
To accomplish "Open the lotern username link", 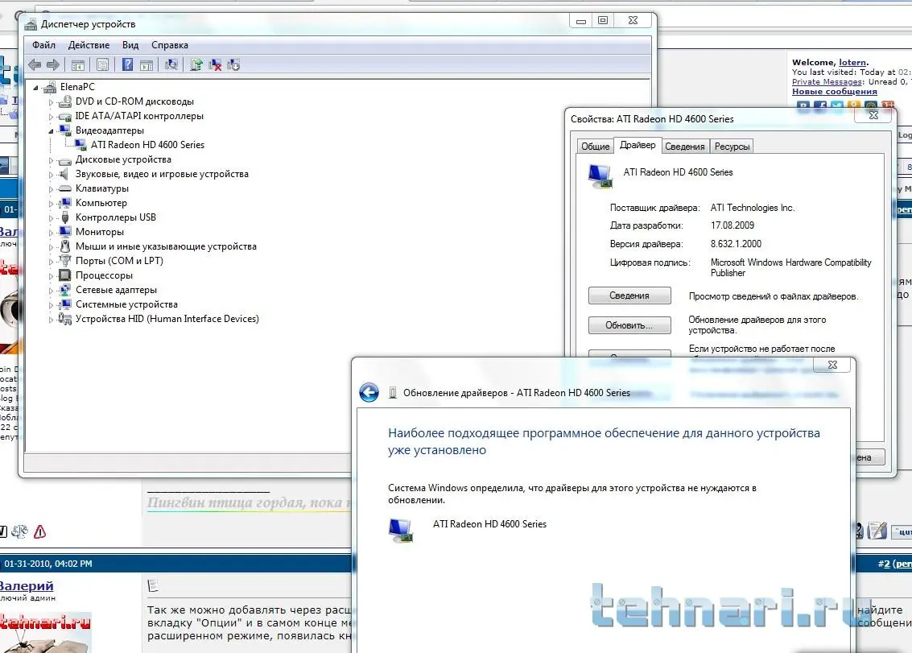I will [852, 62].
